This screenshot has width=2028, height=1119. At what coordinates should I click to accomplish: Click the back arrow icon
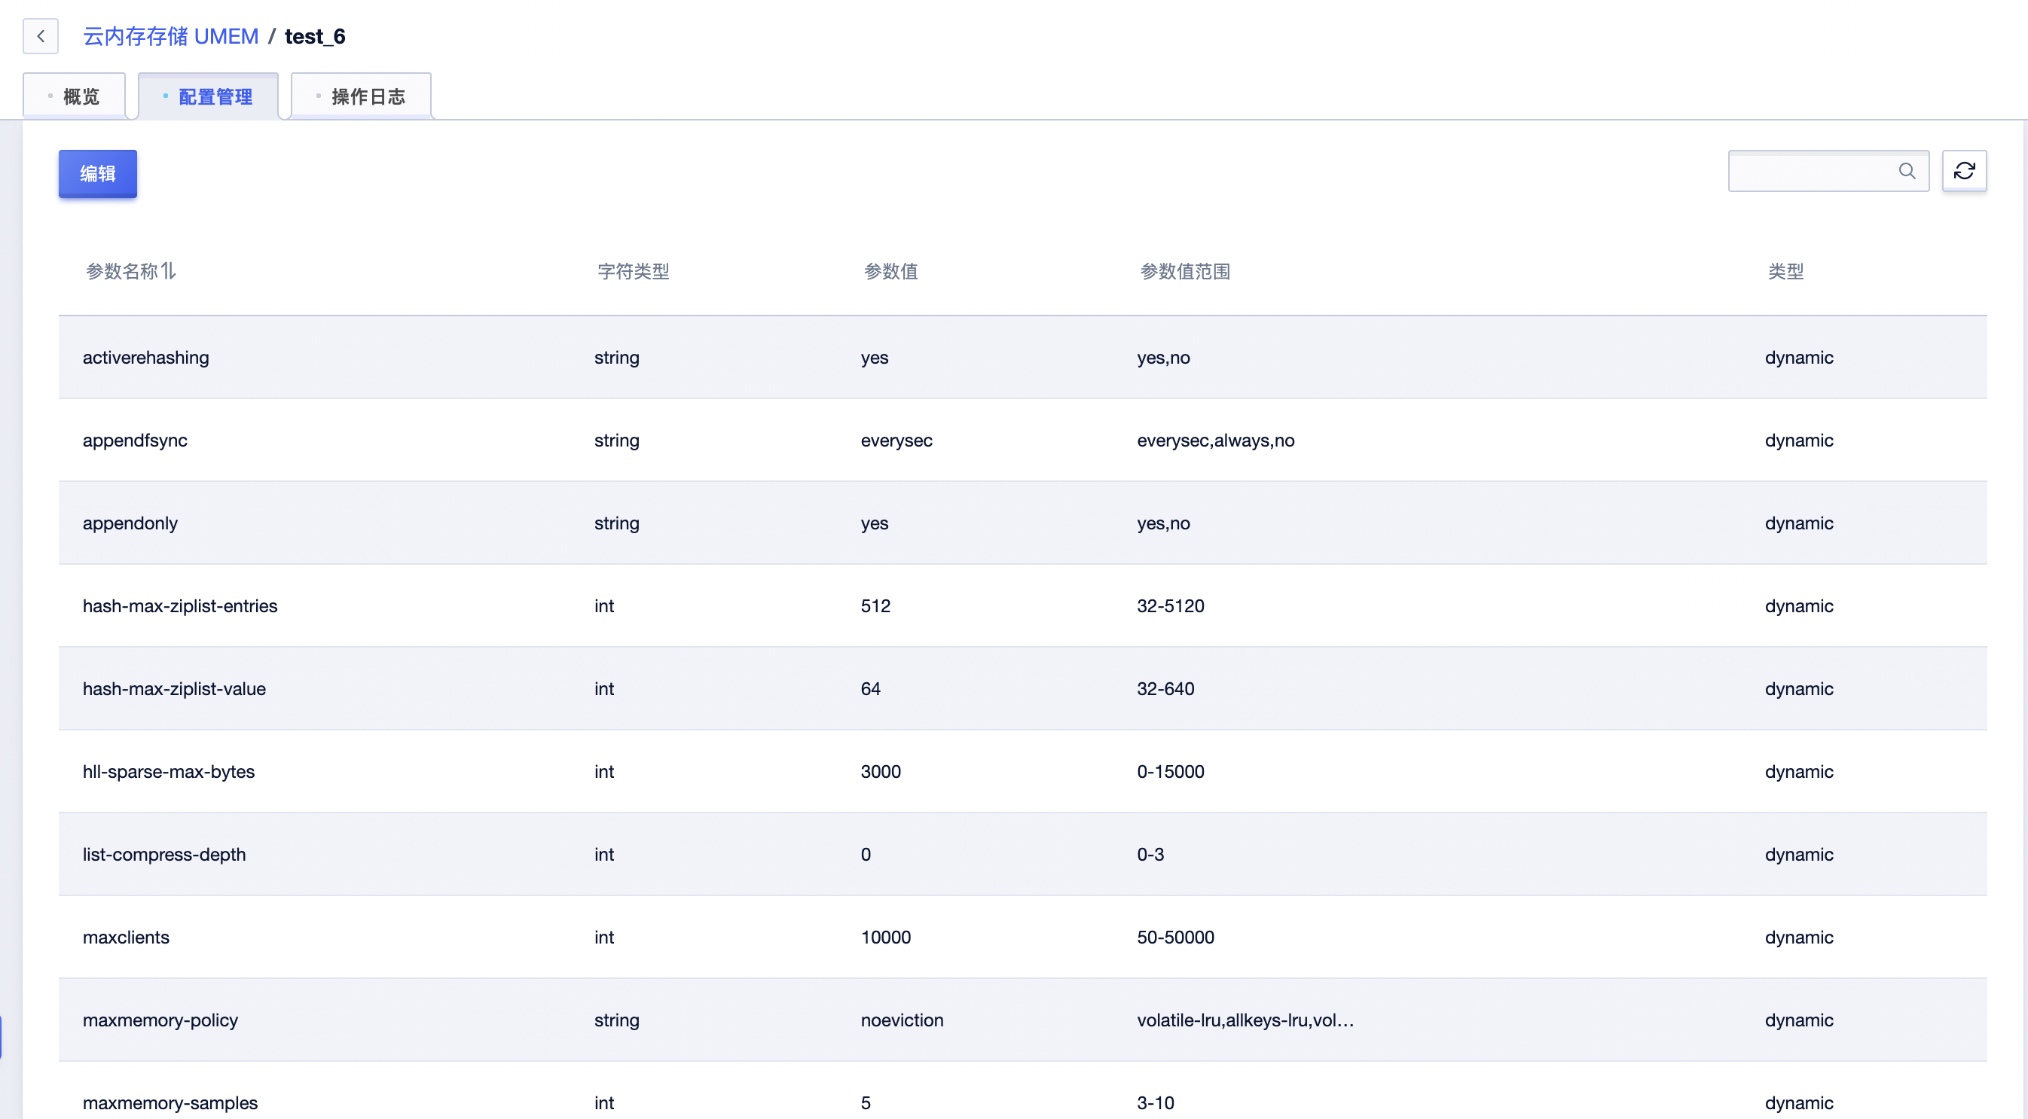(41, 36)
